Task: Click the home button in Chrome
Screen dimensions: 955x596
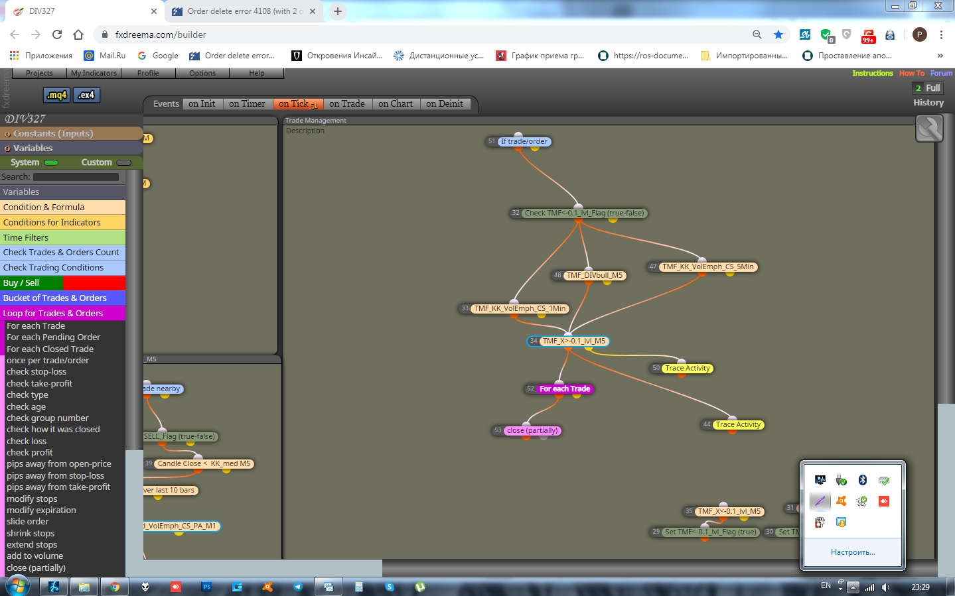Action: click(x=78, y=34)
